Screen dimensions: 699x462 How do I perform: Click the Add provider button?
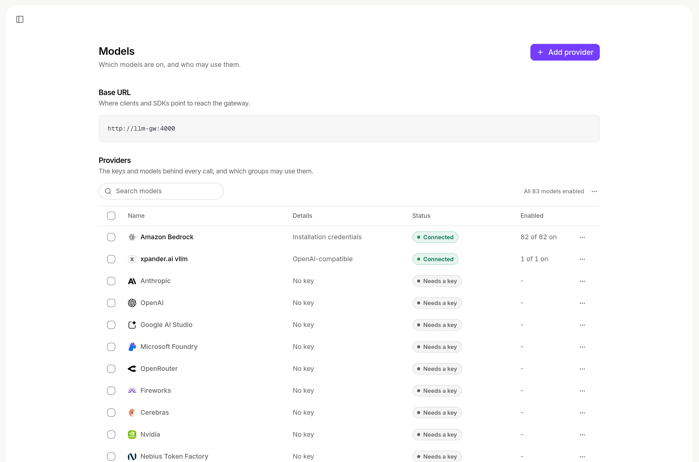(565, 52)
